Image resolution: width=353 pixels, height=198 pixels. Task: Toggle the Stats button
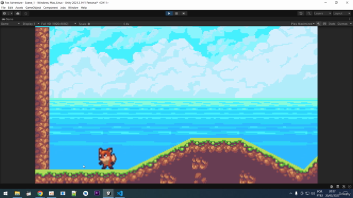pos(331,24)
